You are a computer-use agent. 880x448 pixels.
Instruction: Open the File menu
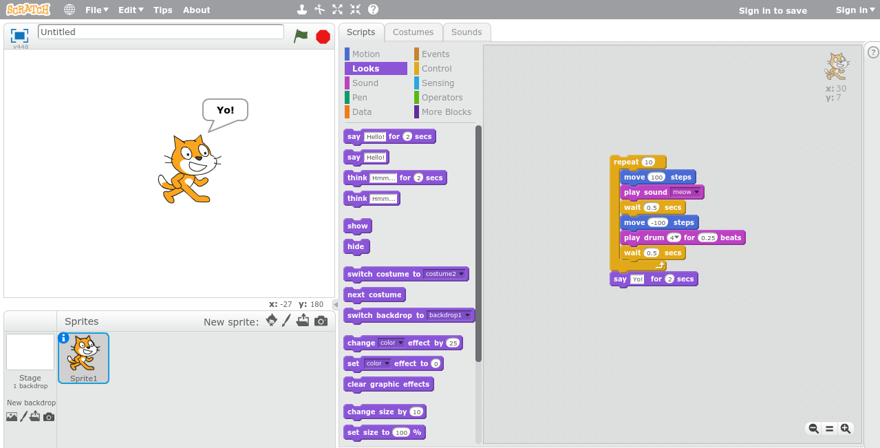[97, 10]
